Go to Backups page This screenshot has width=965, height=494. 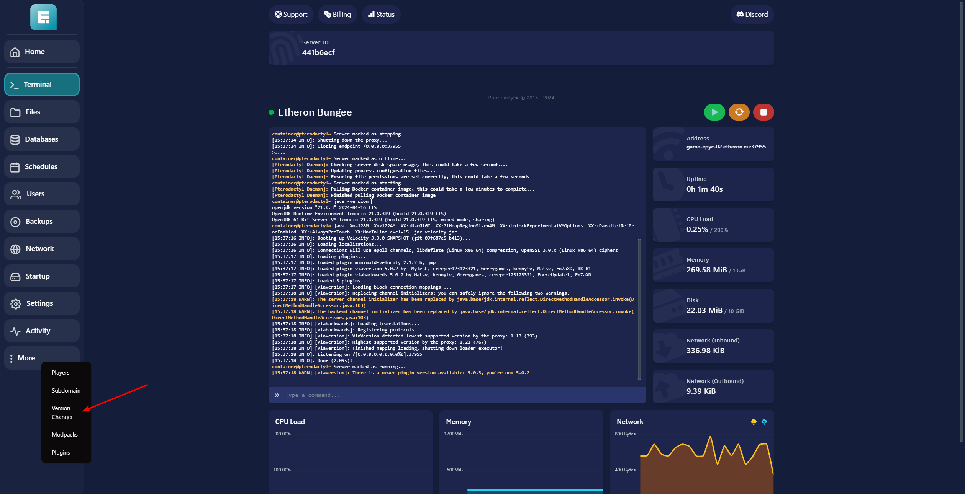coord(42,222)
